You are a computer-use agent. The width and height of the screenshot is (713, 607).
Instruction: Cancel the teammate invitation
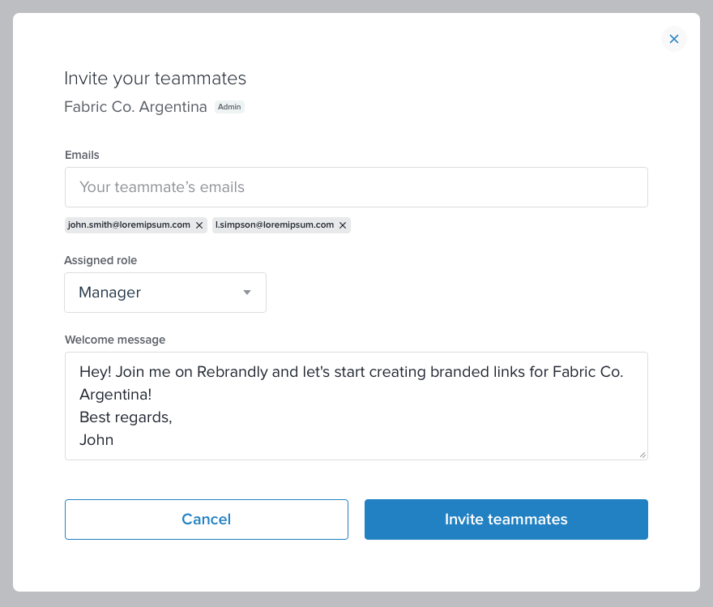tap(207, 519)
